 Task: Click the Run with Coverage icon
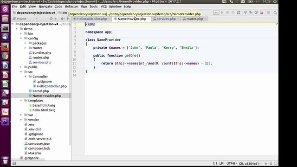click(233, 13)
